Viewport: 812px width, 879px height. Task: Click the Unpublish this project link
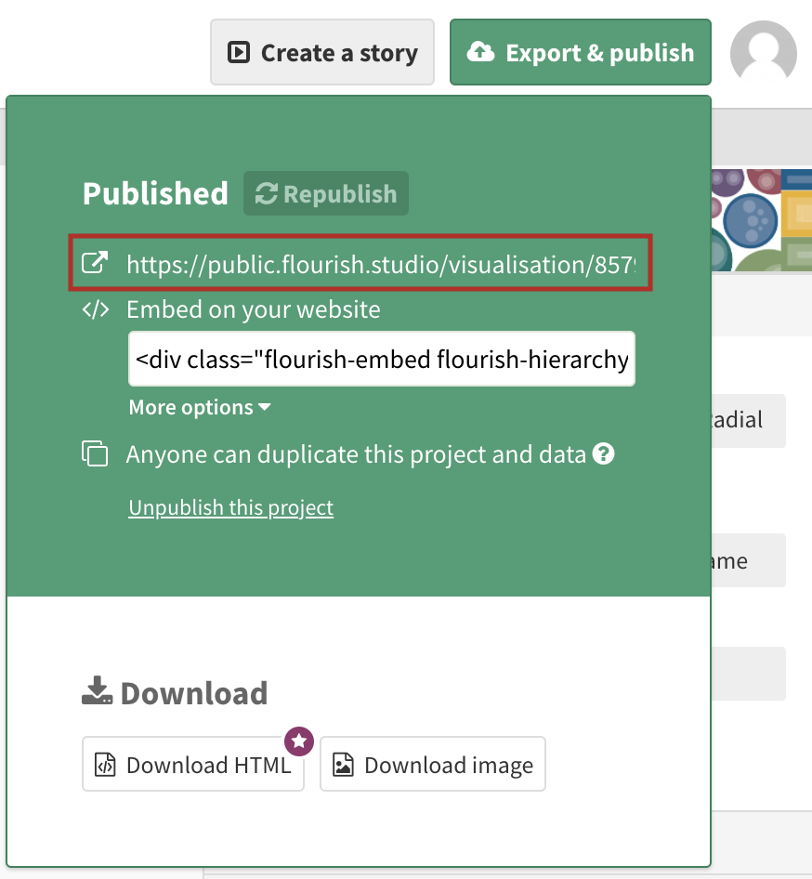click(x=231, y=507)
